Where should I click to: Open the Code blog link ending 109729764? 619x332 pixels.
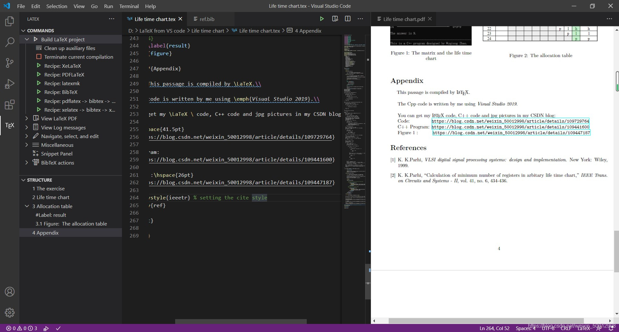510,121
